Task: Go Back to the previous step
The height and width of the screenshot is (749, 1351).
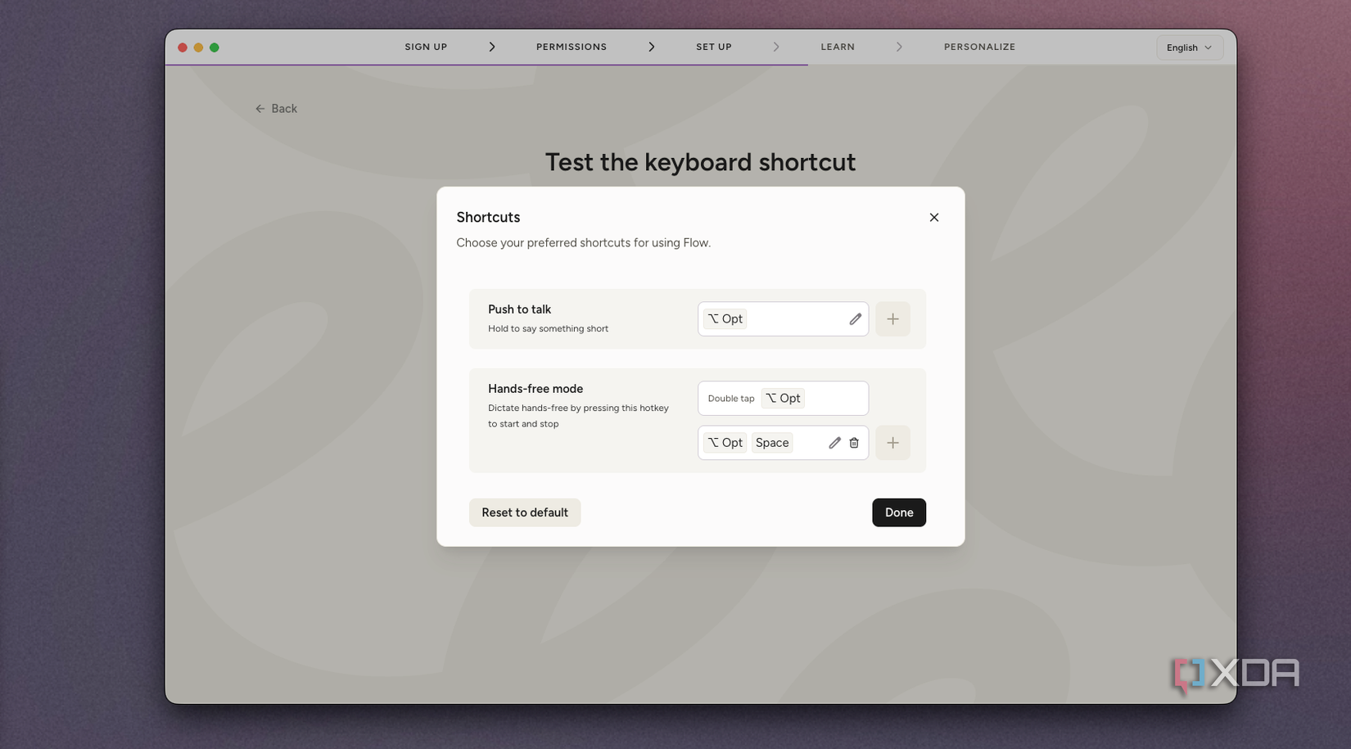Action: [276, 108]
